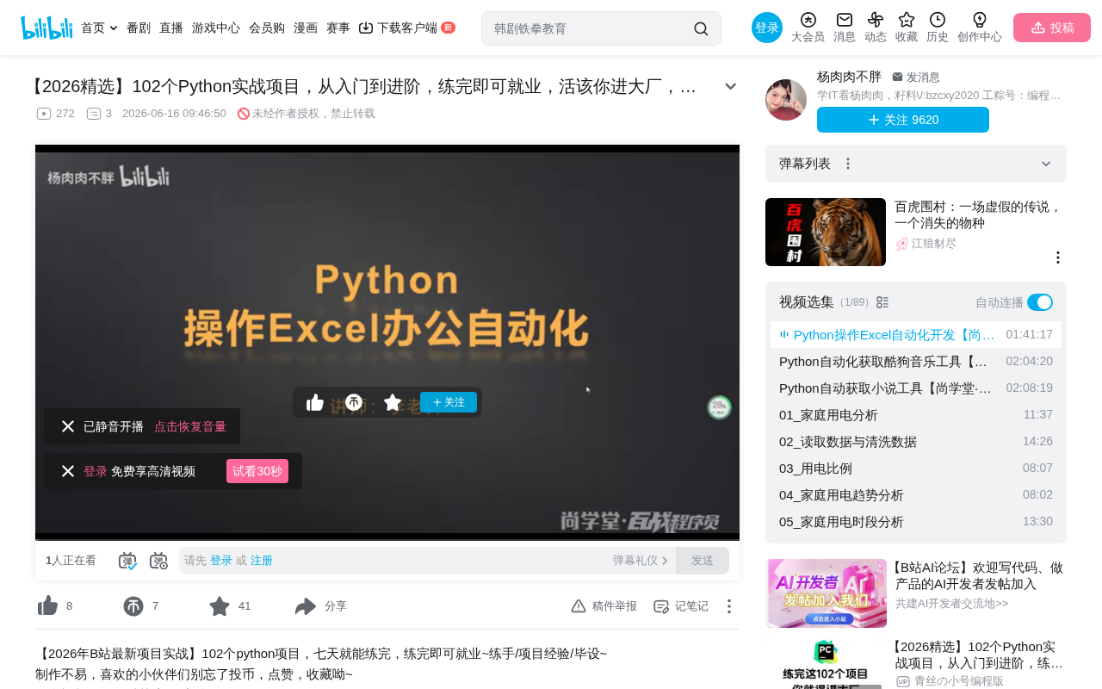Viewport: 1102px width, 689px height.
Task: Open the 收藏 star icon in header
Action: pyautogui.click(x=907, y=20)
